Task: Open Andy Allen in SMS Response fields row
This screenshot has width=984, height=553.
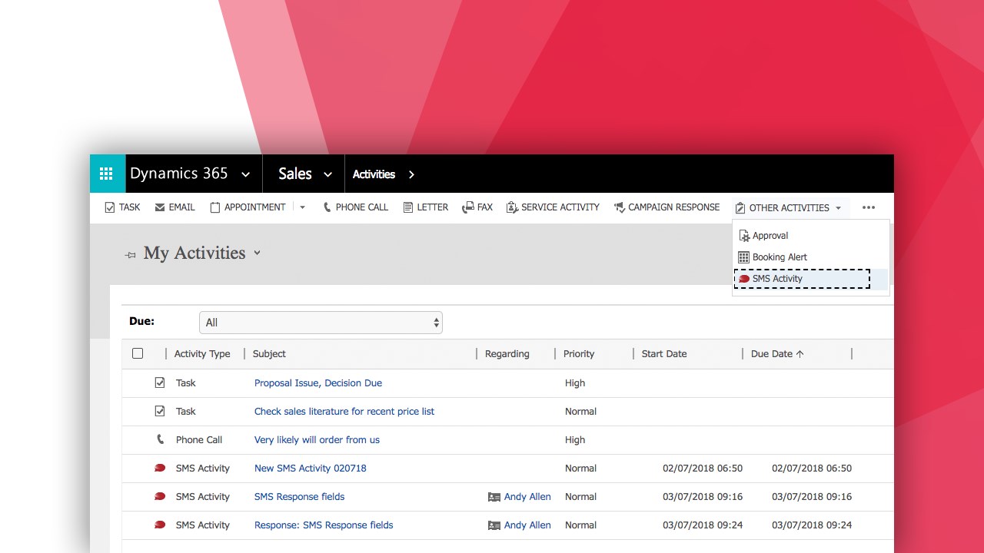Action: (x=527, y=496)
